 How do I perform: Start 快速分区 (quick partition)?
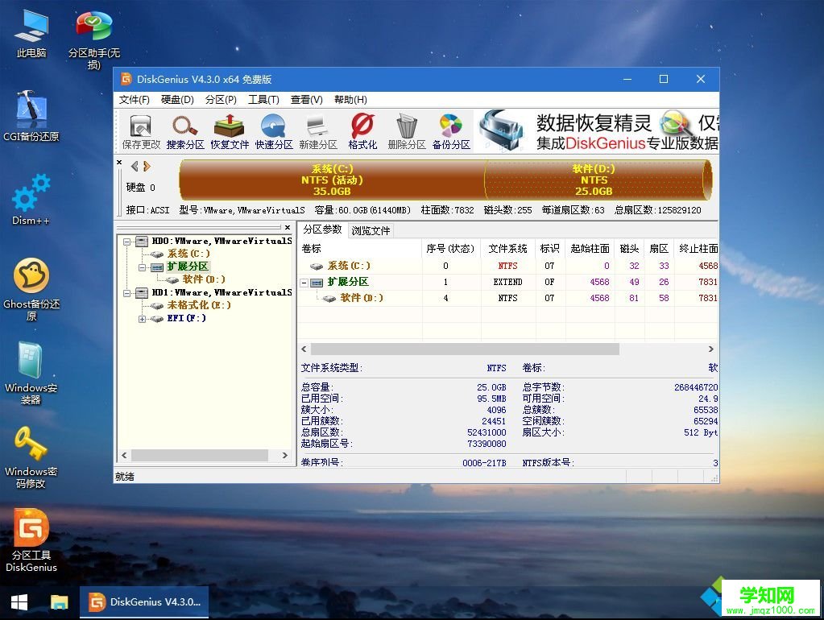pos(273,130)
